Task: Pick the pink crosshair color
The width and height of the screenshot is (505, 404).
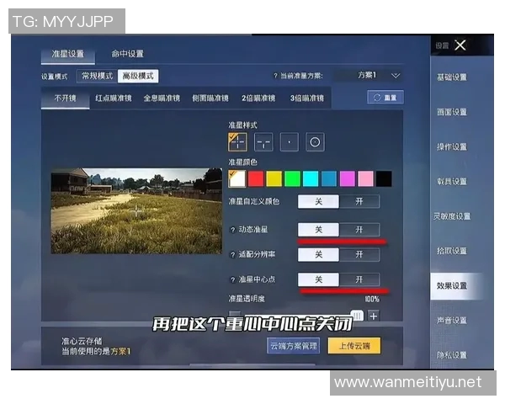Action: (x=365, y=178)
